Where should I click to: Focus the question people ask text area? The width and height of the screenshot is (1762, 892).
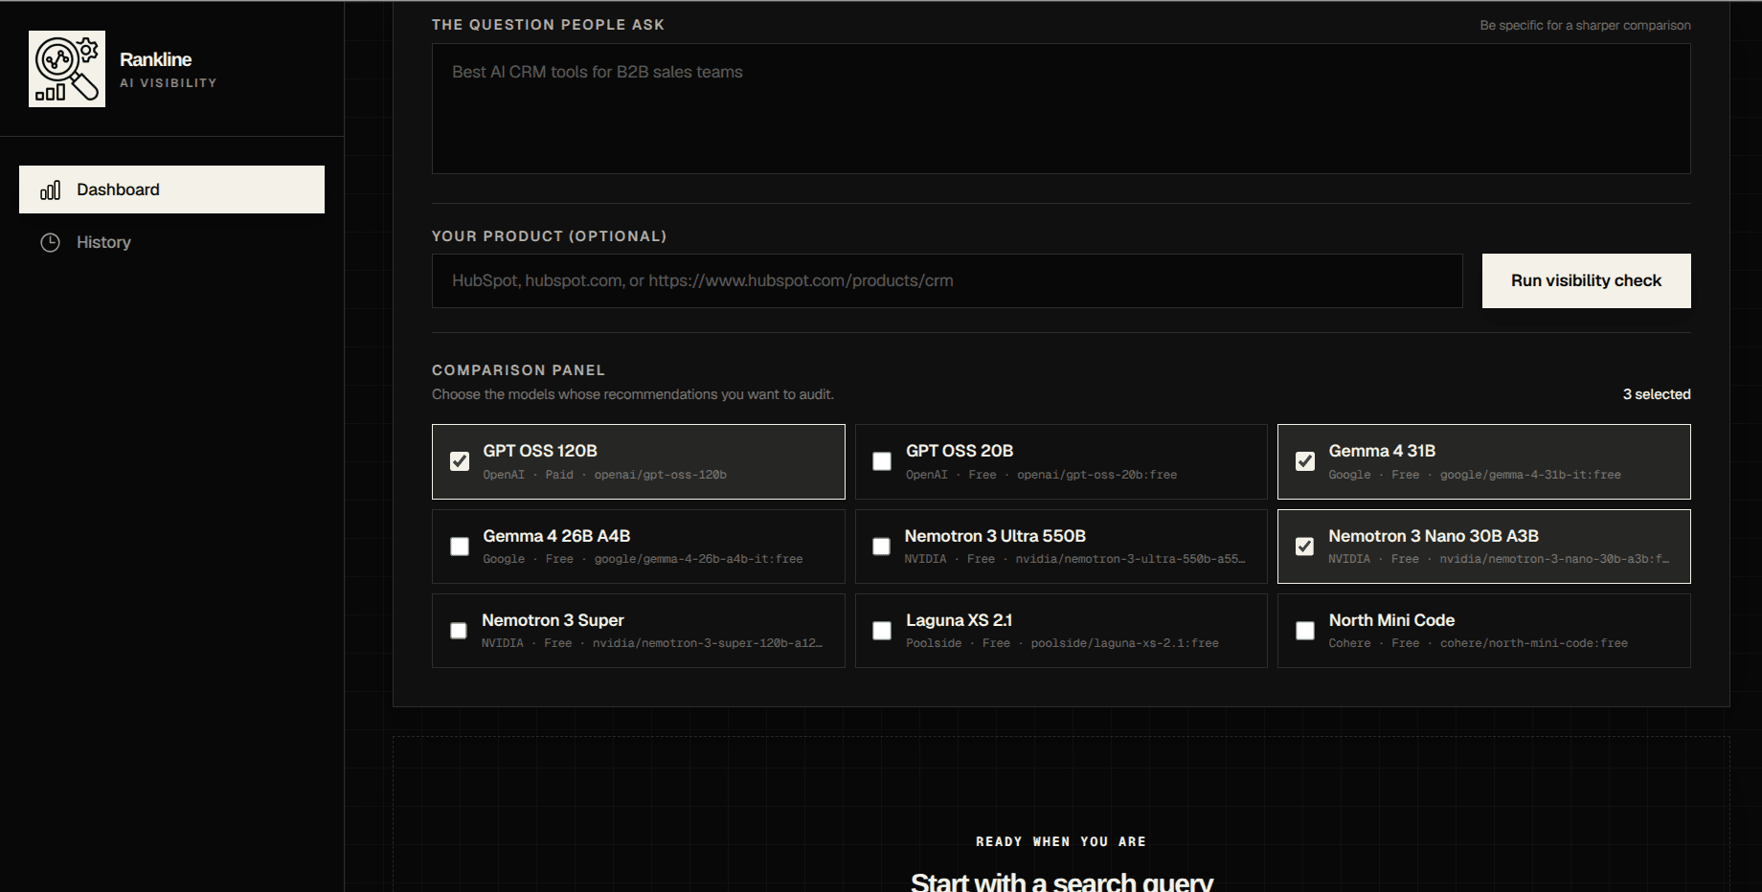pyautogui.click(x=1061, y=108)
